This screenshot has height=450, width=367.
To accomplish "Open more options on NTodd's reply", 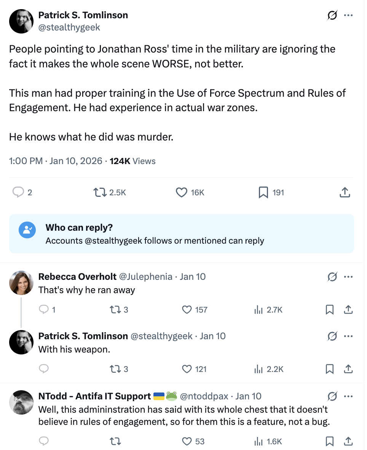I will [348, 396].
